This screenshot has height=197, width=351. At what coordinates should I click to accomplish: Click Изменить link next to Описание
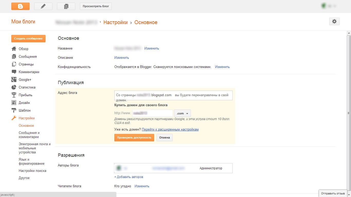click(x=122, y=57)
